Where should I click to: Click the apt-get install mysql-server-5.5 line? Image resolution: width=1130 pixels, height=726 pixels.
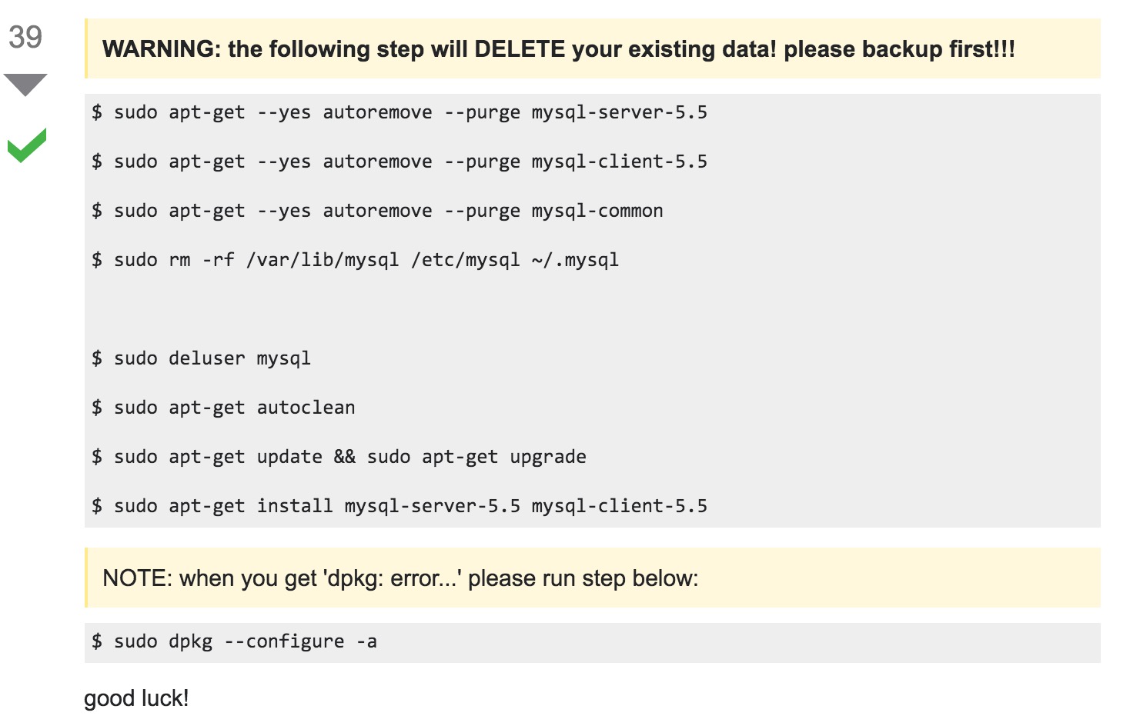tap(400, 506)
